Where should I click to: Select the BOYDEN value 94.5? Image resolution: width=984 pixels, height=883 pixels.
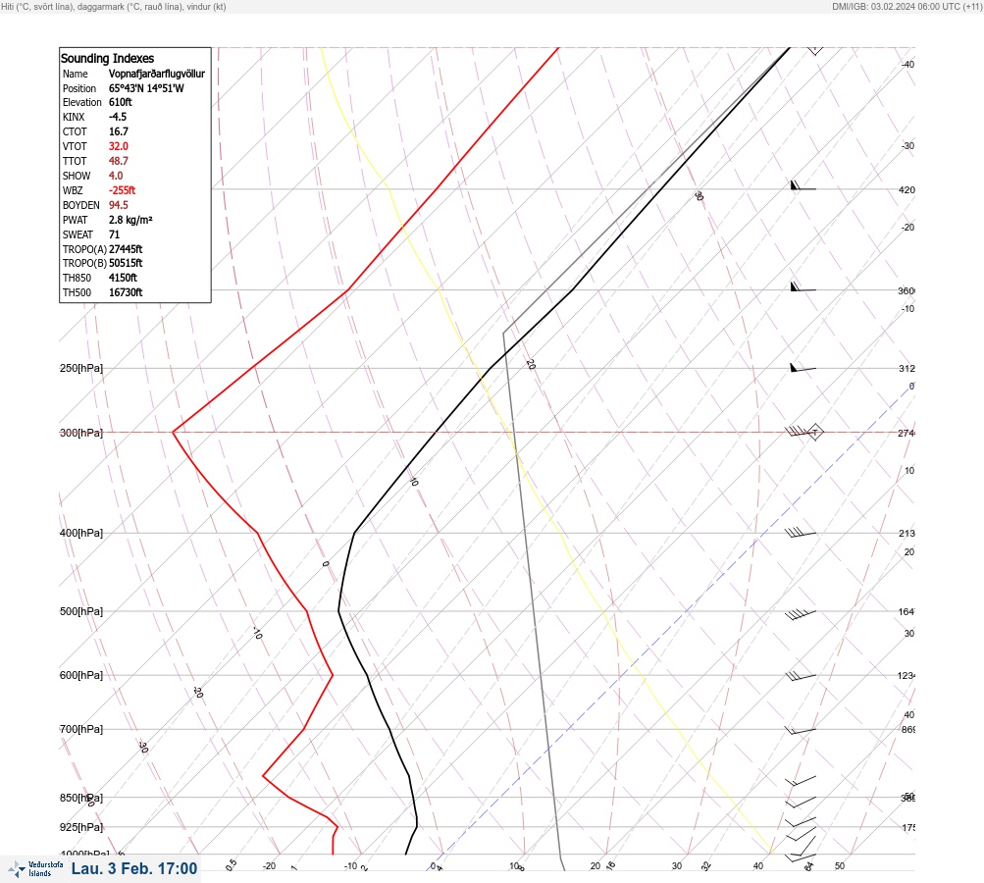[x=119, y=205]
